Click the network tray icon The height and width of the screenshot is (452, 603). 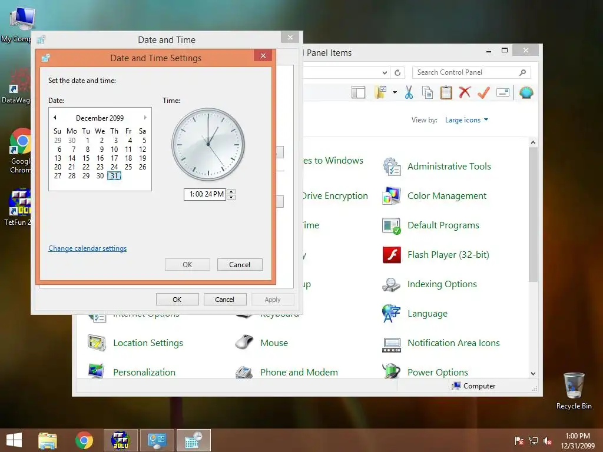click(534, 441)
